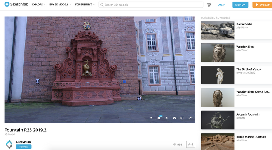Click the AliceVision avatar logo

click(x=9, y=145)
